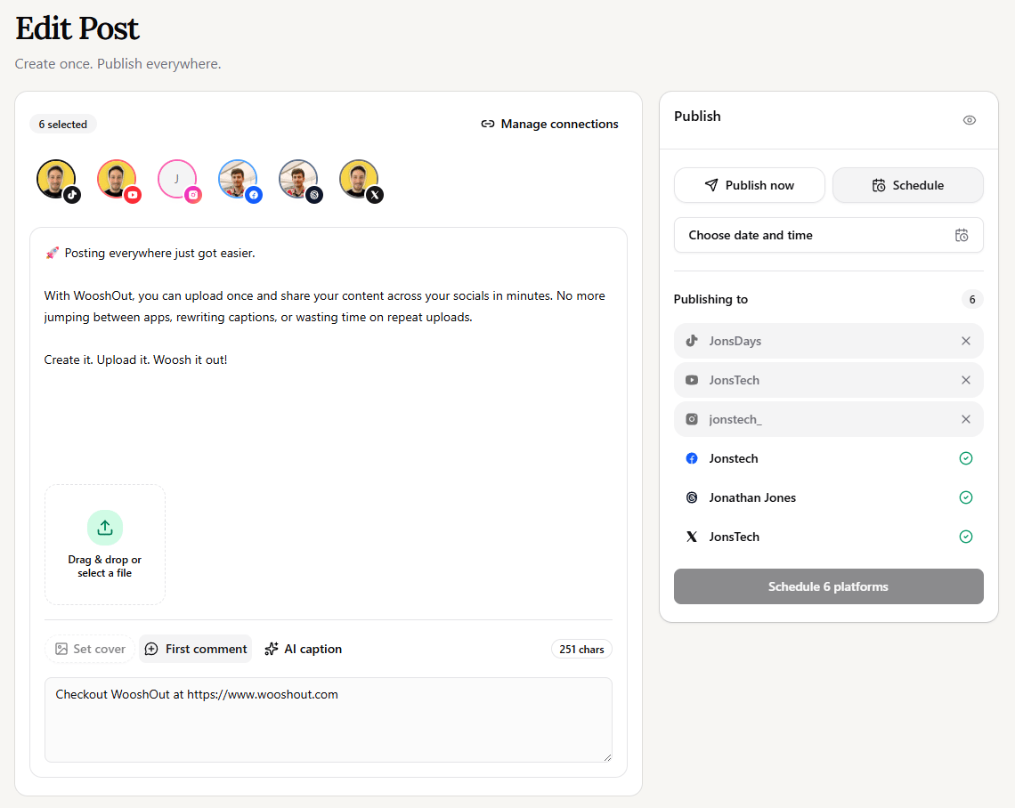
Task: Click the Jonathan Jones row
Action: click(x=829, y=497)
